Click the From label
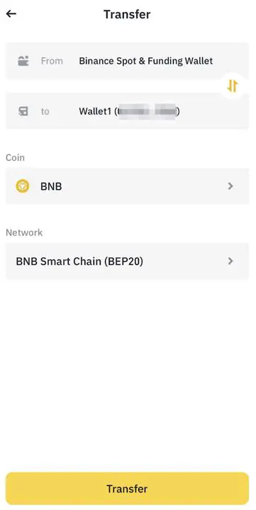 click(52, 61)
